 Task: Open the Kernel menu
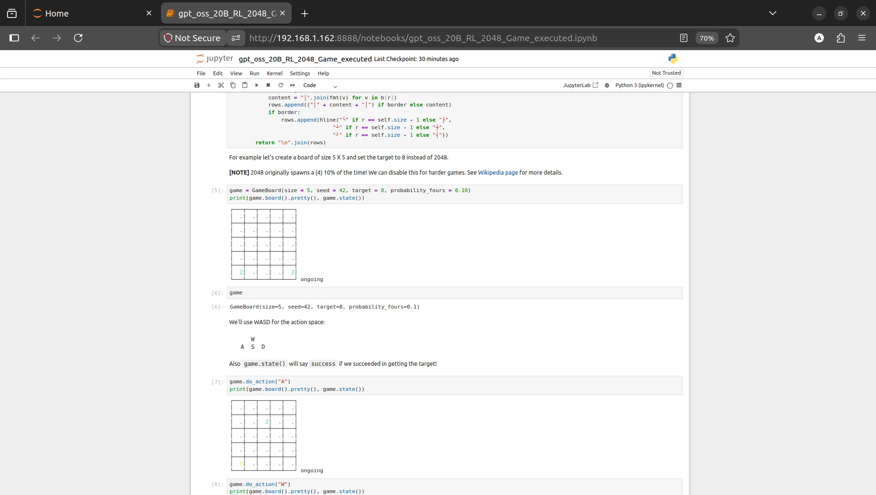[x=275, y=73]
